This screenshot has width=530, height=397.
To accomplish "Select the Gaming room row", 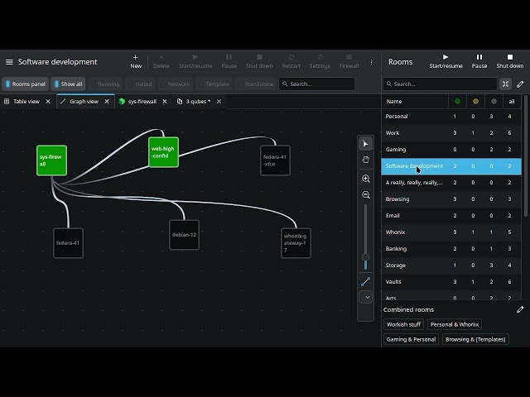I will point(451,150).
